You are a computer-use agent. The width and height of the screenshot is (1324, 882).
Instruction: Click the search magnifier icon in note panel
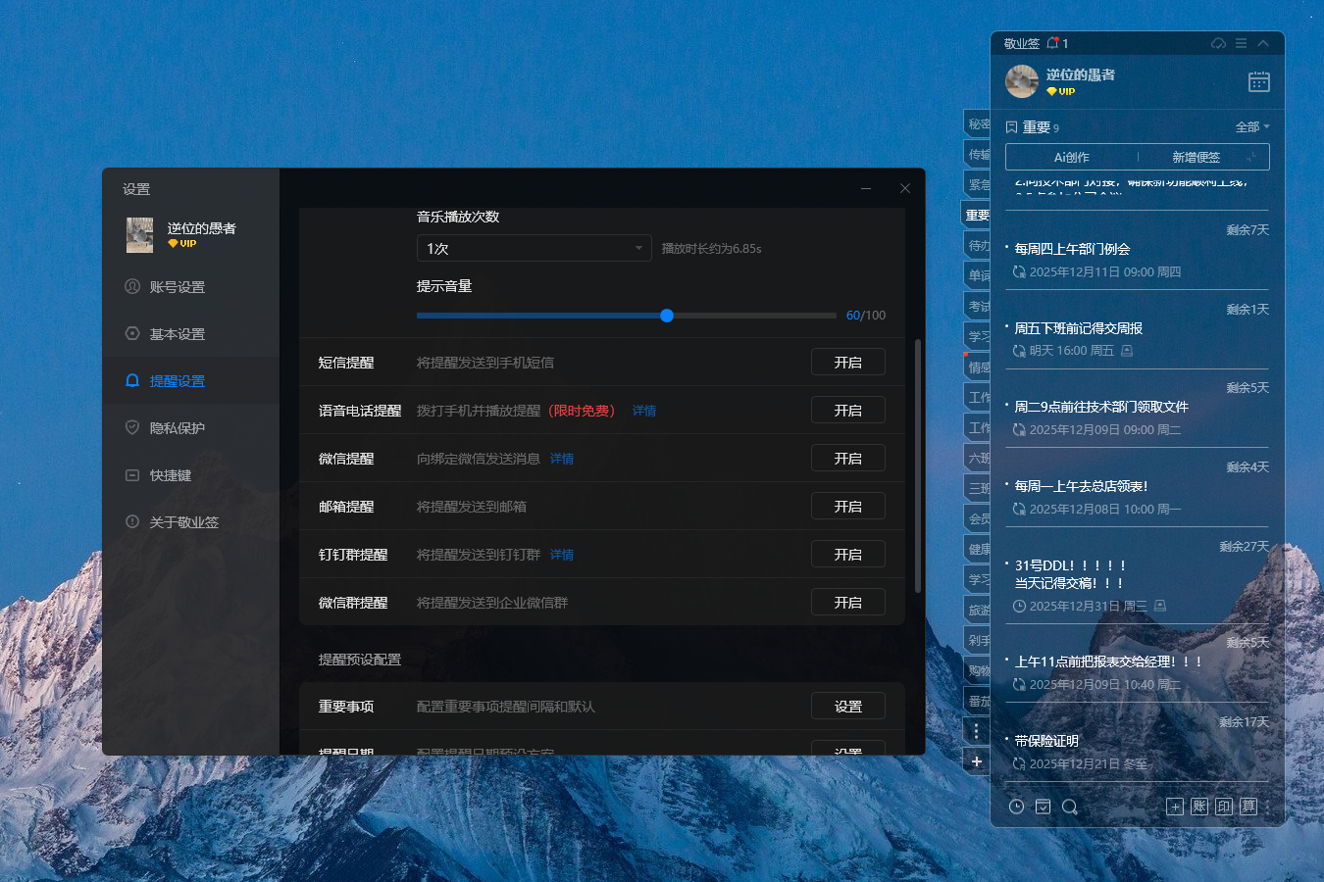click(1070, 806)
